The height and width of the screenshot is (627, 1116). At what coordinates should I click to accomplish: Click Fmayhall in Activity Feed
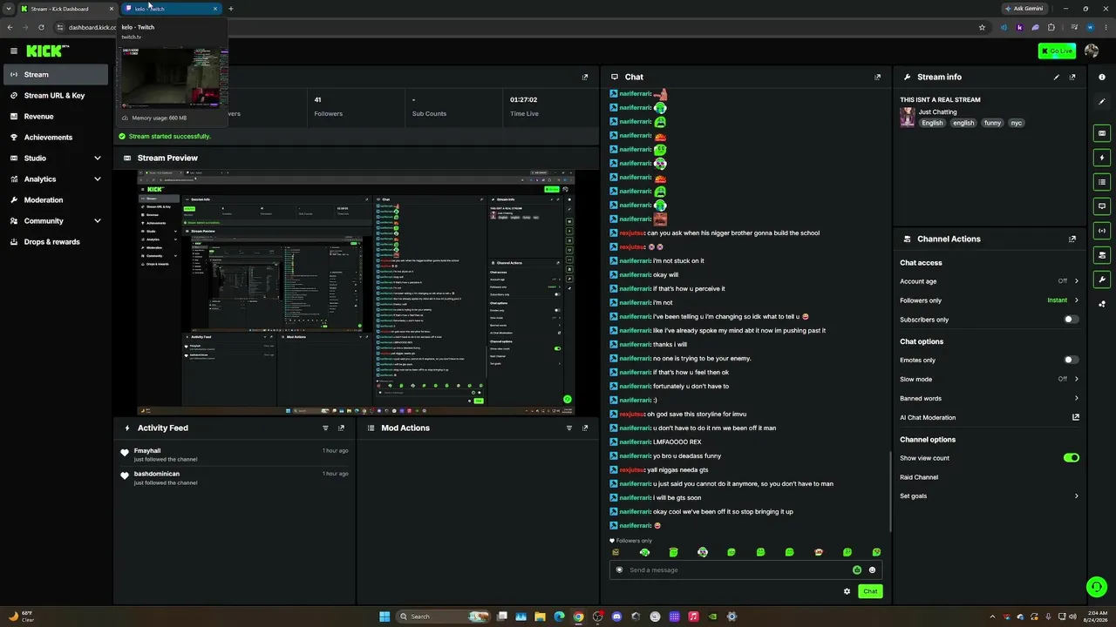point(147,451)
